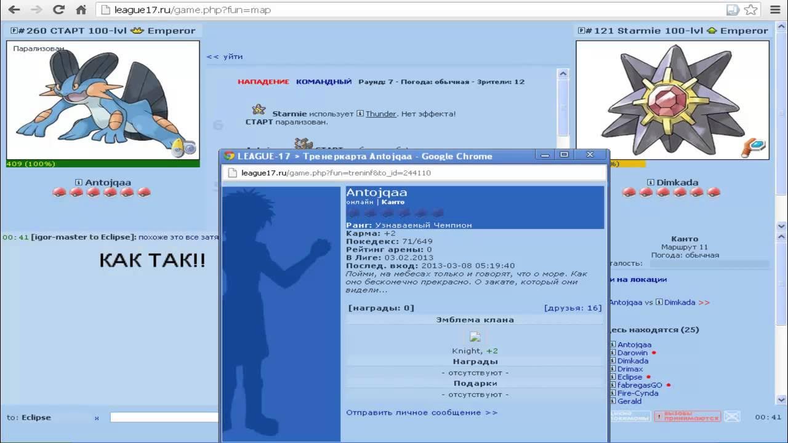
Task: Click the broken clan emblem image
Action: coord(475,337)
